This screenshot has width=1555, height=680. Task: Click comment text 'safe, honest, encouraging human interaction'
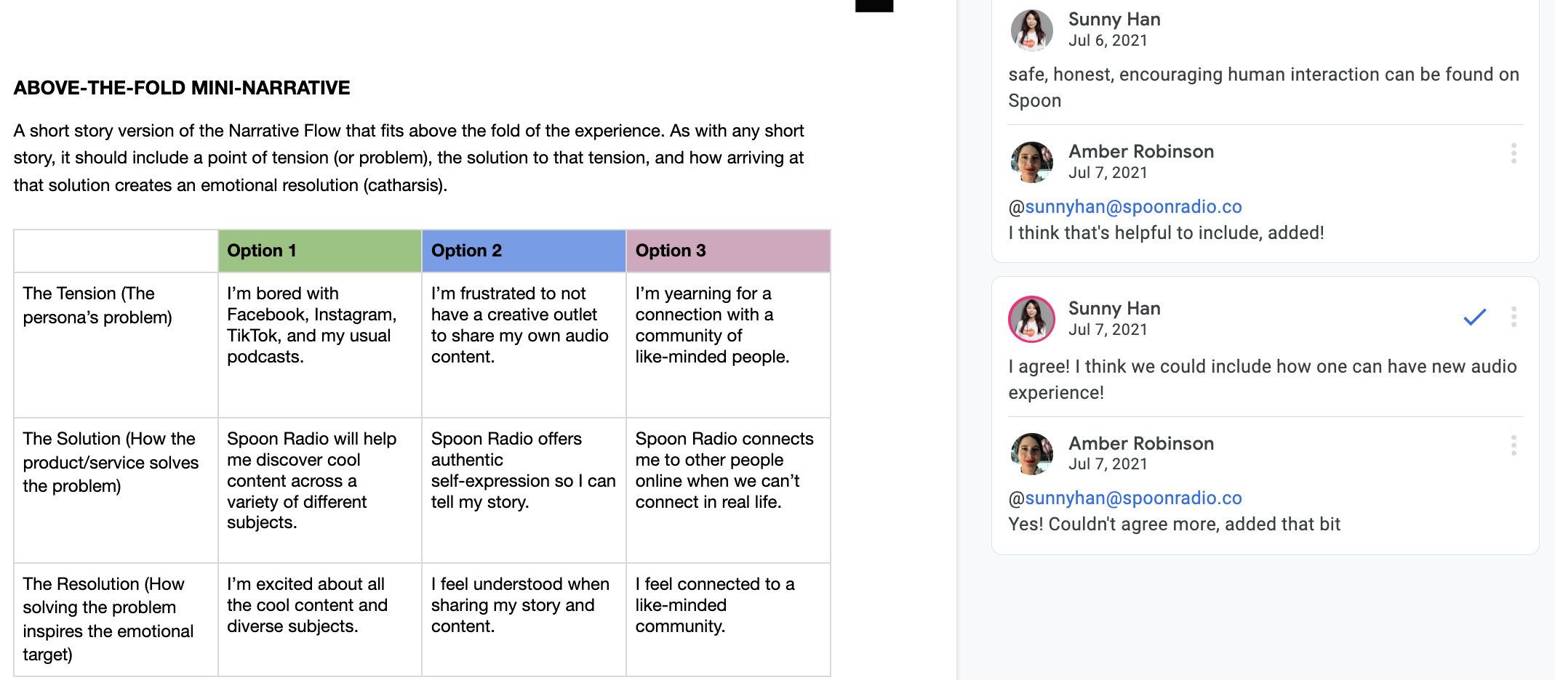click(x=1263, y=87)
